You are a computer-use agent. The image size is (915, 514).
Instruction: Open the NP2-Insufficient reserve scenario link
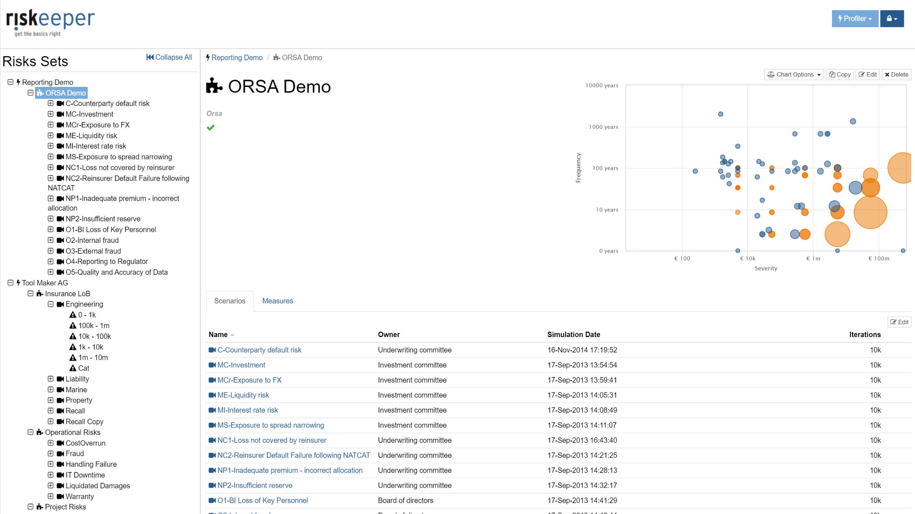point(255,485)
